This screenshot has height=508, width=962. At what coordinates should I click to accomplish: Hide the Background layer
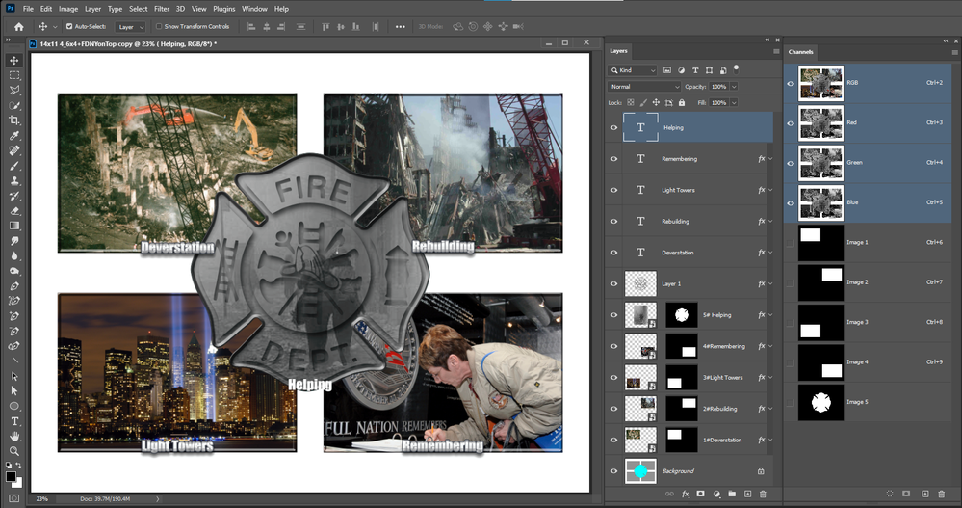613,471
